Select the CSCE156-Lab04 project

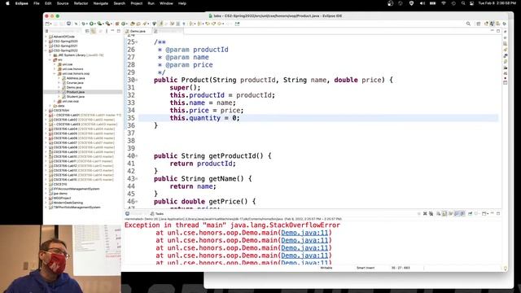pyautogui.click(x=84, y=129)
